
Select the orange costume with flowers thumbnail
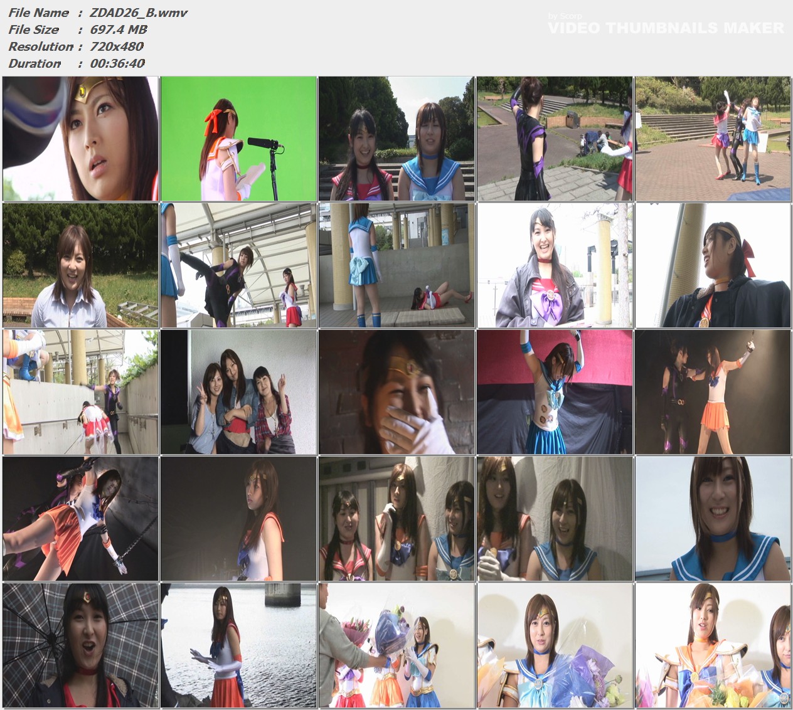click(713, 645)
